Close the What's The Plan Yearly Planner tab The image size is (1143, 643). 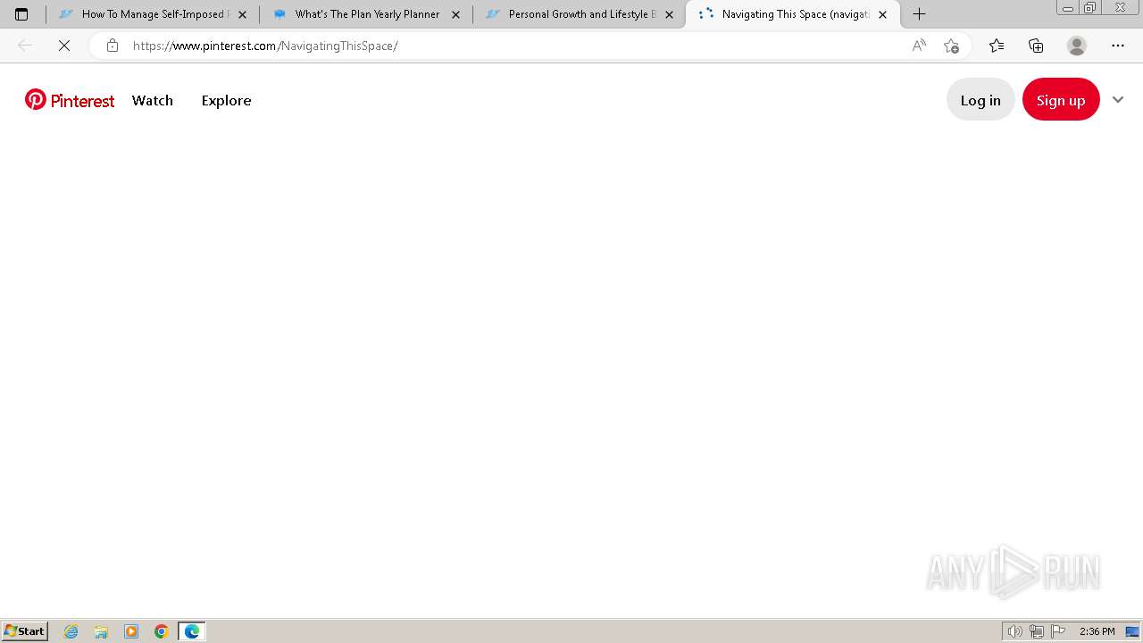click(455, 14)
